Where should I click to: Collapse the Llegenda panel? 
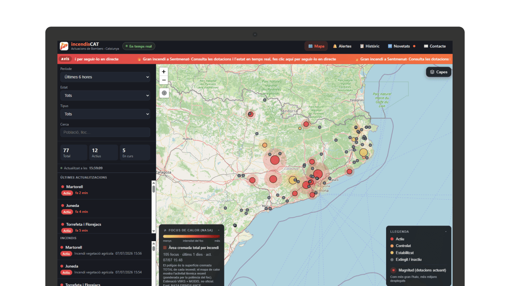pos(446,231)
